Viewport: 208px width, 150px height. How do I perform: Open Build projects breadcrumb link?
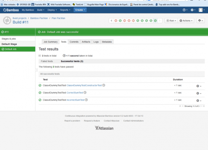tap(20, 18)
